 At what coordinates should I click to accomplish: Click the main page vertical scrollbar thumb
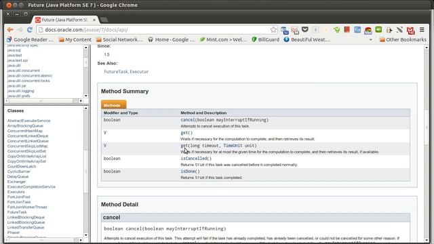tap(427, 127)
